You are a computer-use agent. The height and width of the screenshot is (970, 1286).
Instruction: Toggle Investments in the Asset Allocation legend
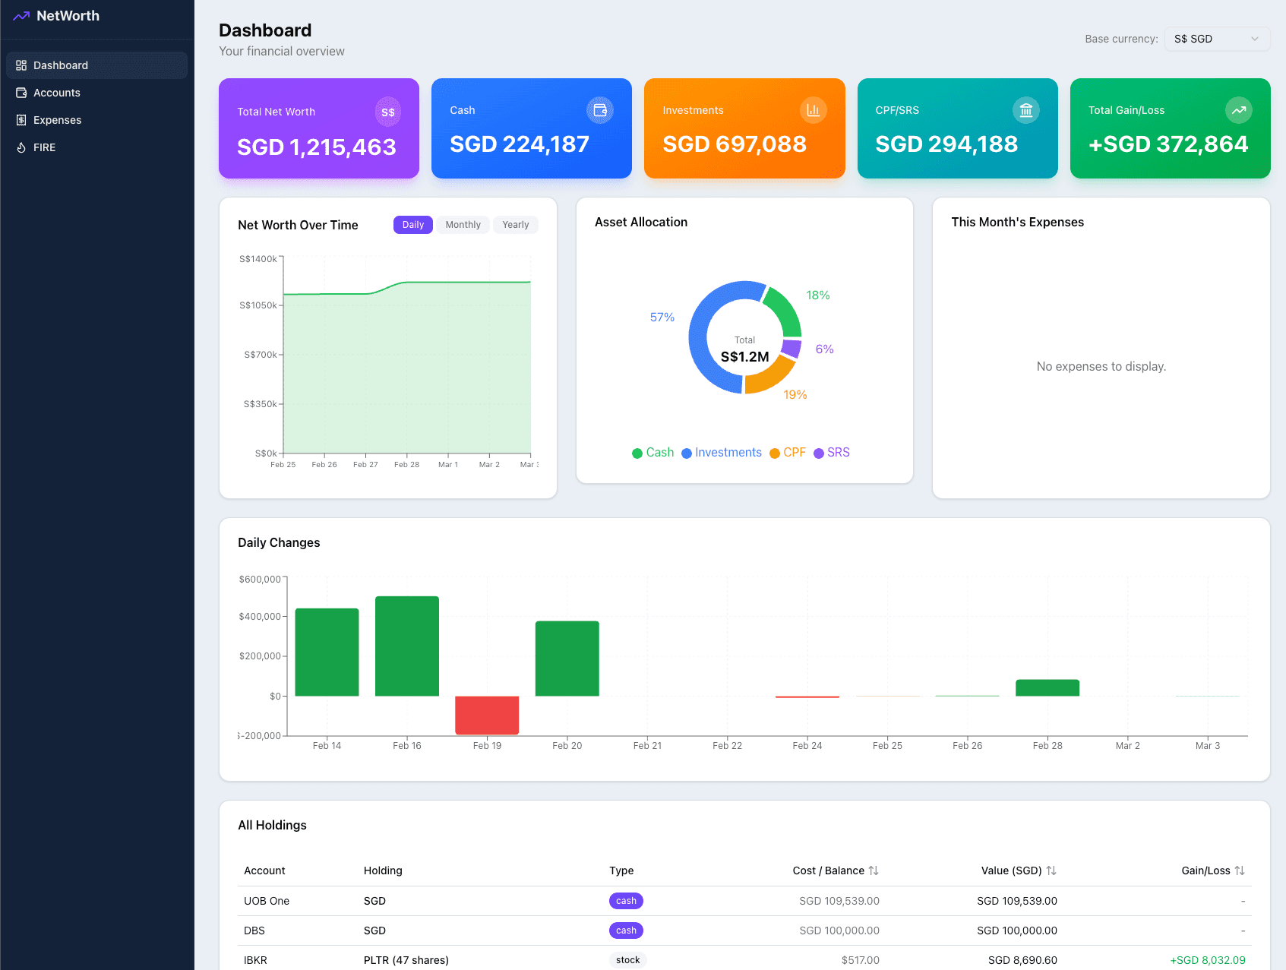[x=721, y=452]
